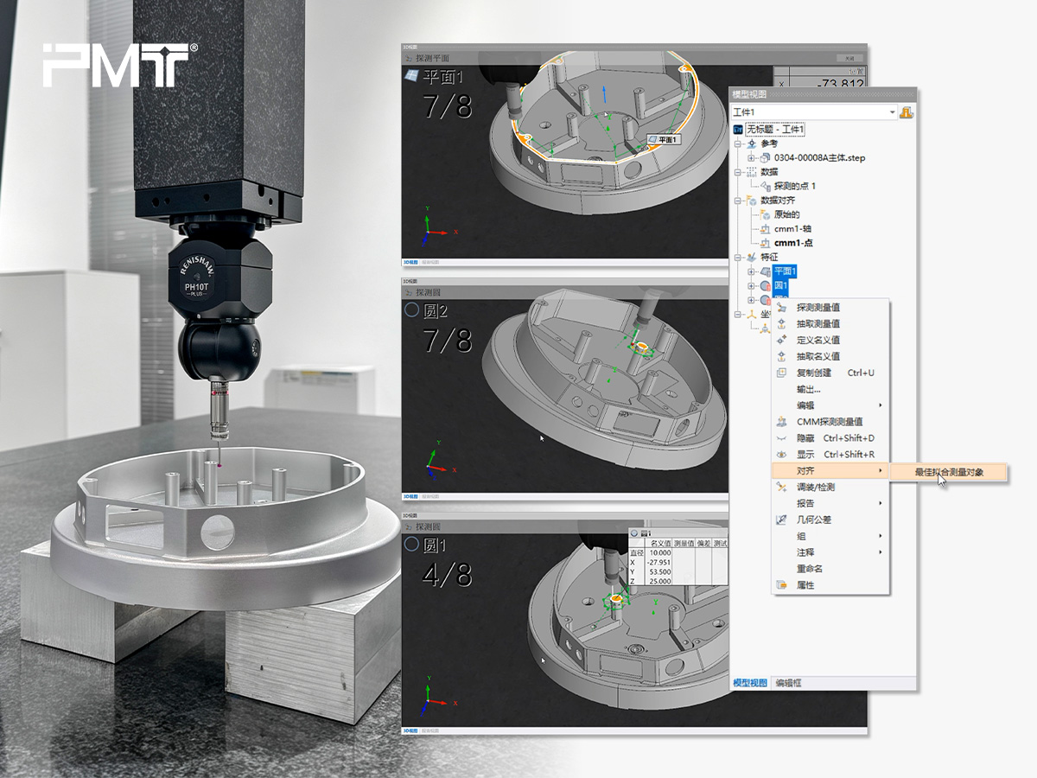Click the 探测测量值 probe icon in context menu
The height and width of the screenshot is (778, 1037).
(x=781, y=307)
